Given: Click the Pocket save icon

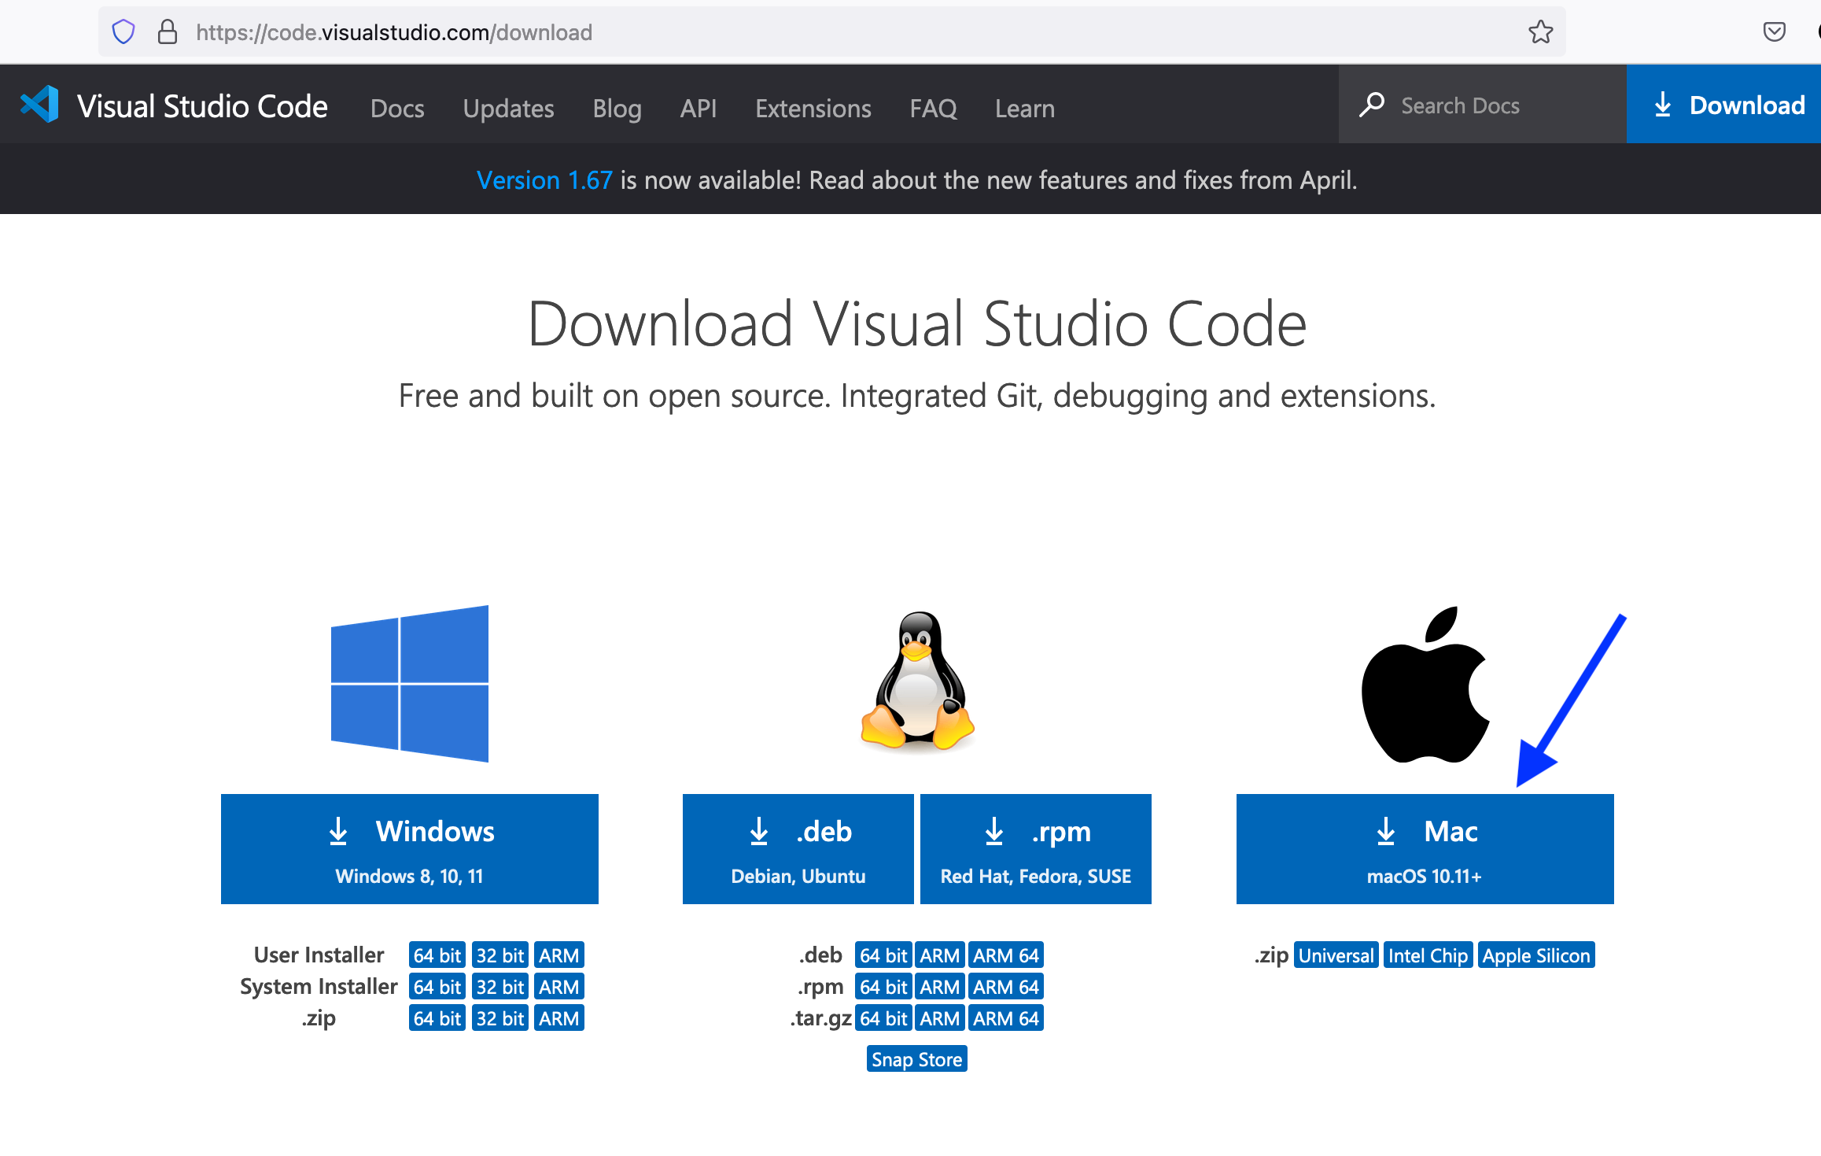Looking at the screenshot, I should (x=1774, y=32).
